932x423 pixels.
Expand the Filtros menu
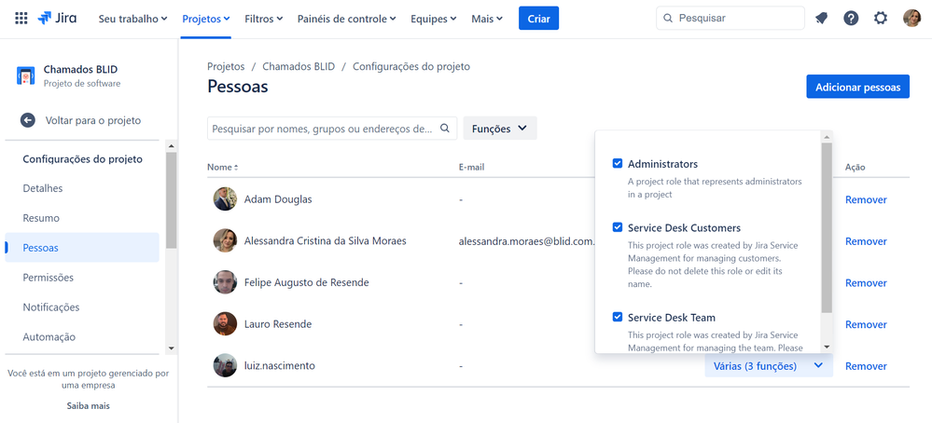[x=264, y=19]
